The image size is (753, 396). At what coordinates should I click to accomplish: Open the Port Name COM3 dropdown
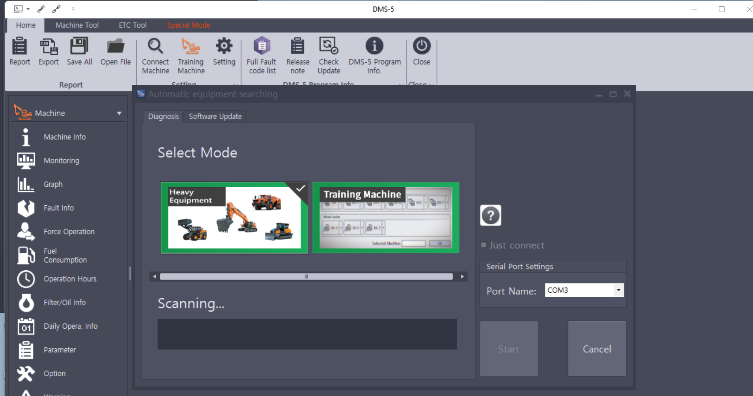pyautogui.click(x=618, y=290)
